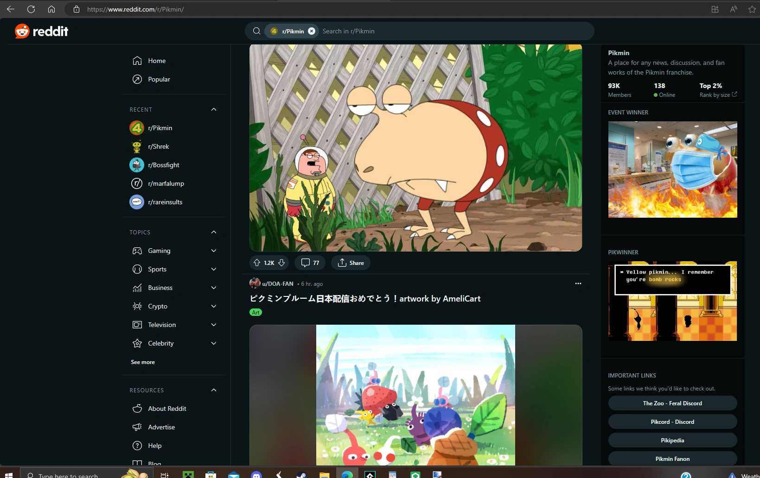Screen dimensions: 760x478
Task: View site information lock icon
Action: click(x=77, y=9)
